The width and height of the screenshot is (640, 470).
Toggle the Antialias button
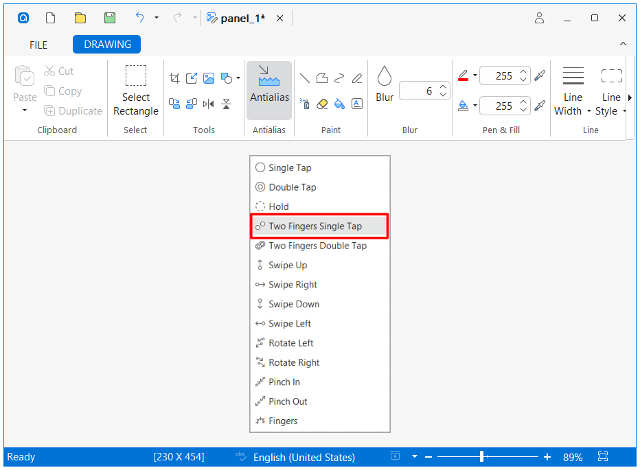(269, 89)
